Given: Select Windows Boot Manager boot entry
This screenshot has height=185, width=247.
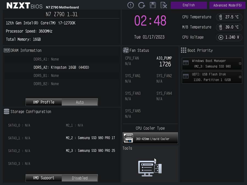Looking at the screenshot, I should point(212,64).
